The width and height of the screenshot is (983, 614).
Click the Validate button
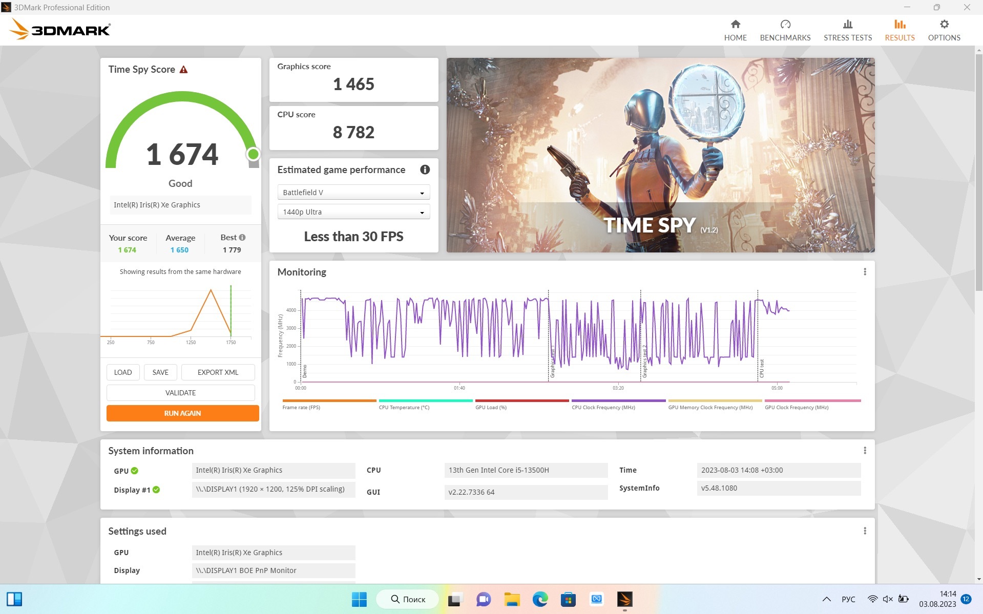pos(180,393)
